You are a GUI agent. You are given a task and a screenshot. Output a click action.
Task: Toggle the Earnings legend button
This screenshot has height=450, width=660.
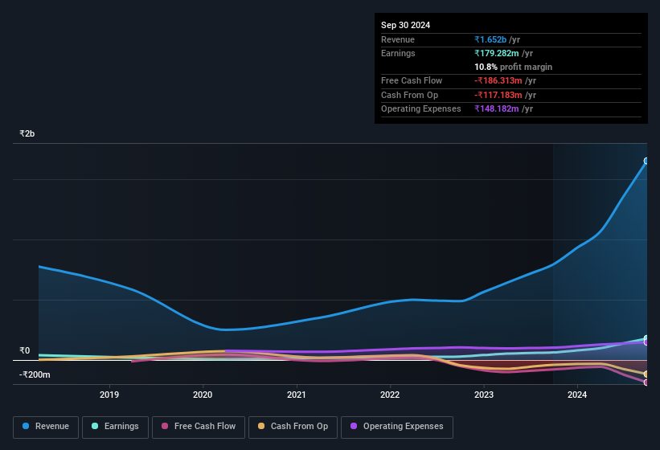[115, 427]
